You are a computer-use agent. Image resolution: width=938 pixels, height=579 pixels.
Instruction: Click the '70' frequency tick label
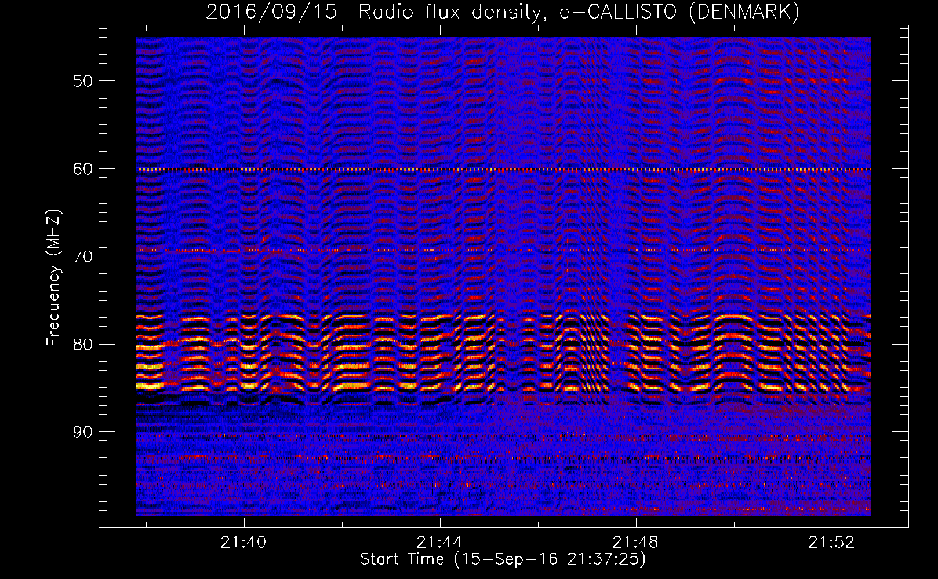point(83,256)
